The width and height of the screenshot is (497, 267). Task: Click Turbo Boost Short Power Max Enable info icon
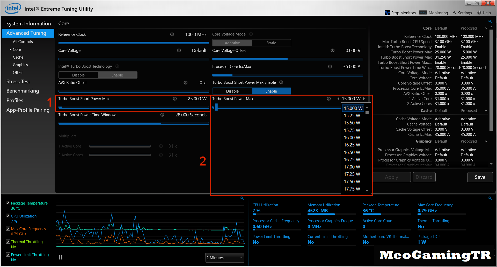pos(281,82)
